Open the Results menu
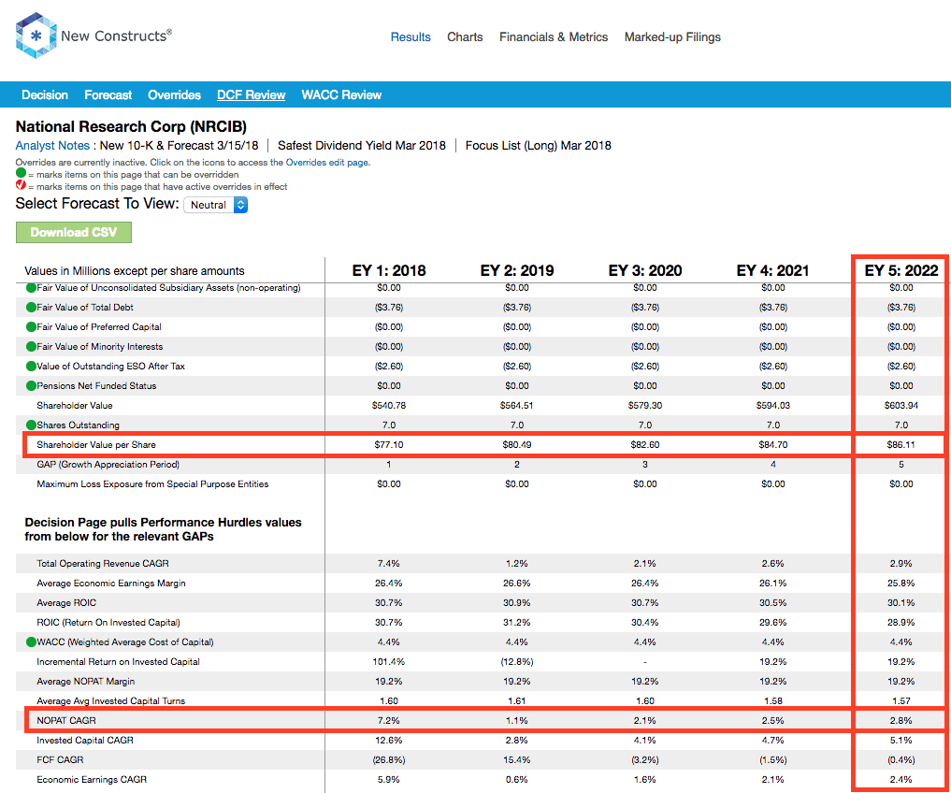 click(411, 37)
